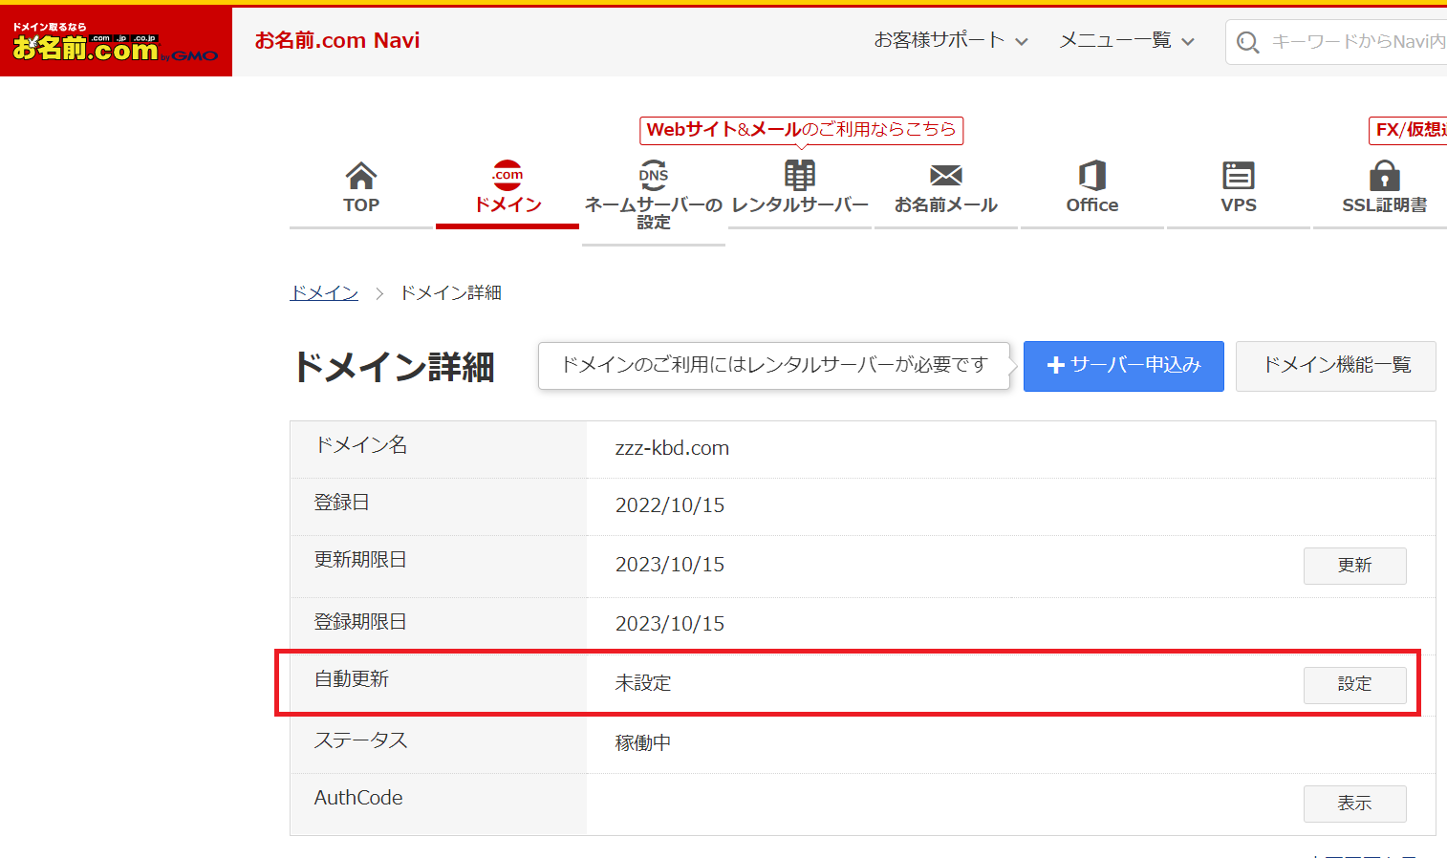The height and width of the screenshot is (858, 1447).
Task: Open DNS ネームサーバーの設定 icon
Action: click(x=654, y=175)
